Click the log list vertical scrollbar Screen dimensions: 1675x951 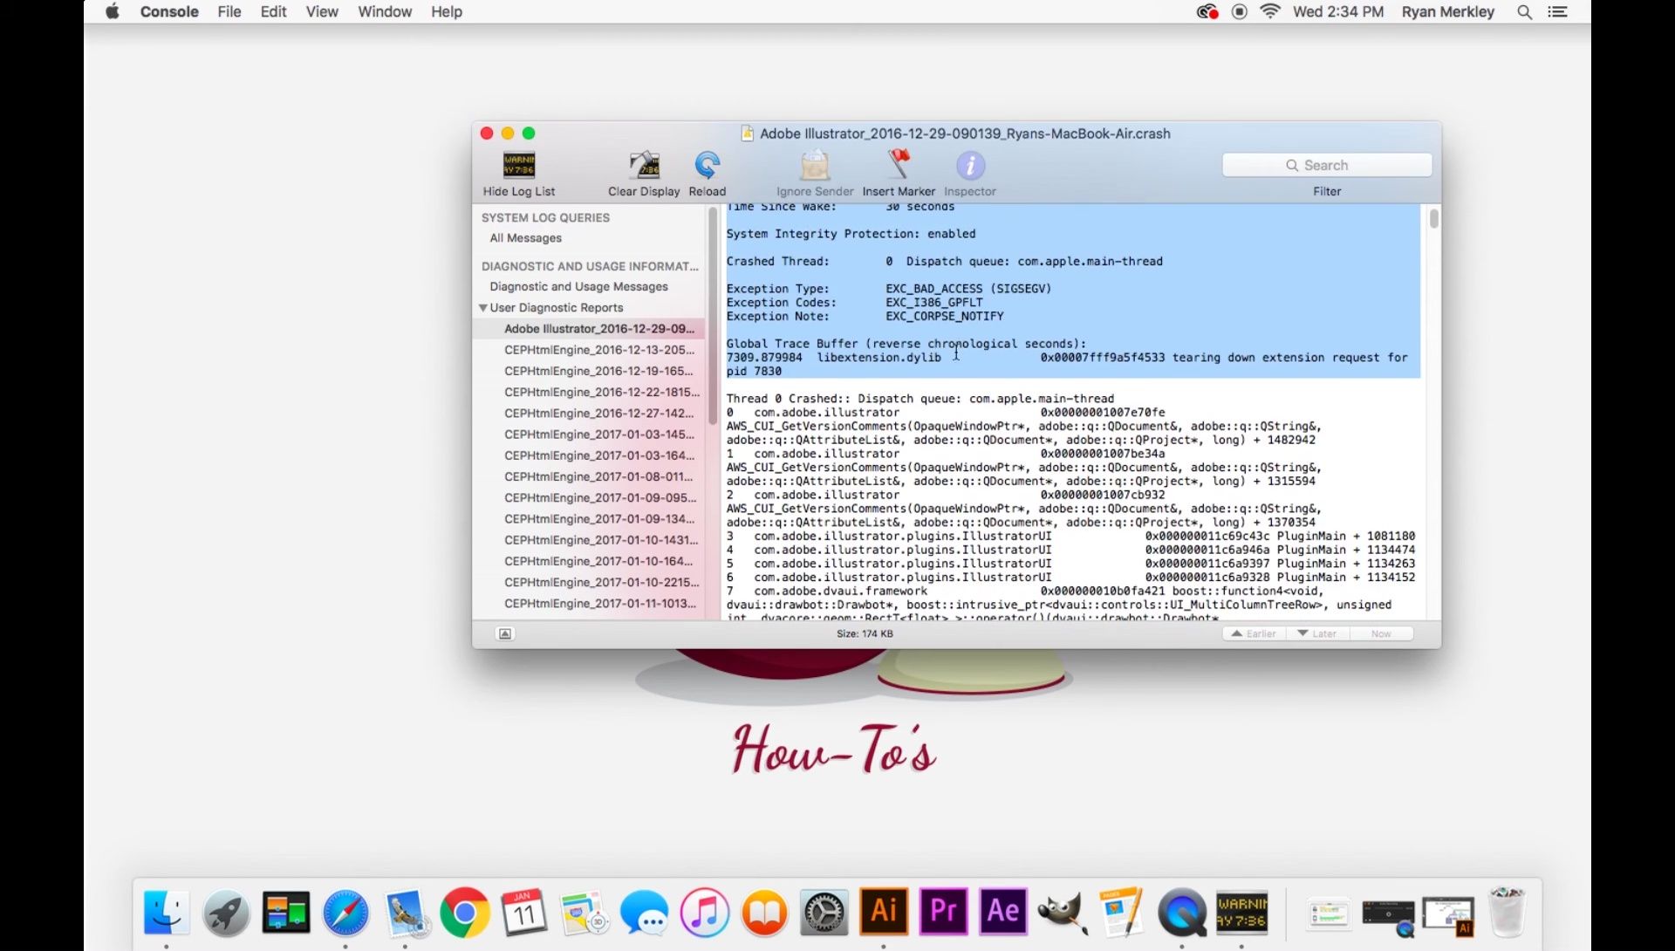point(712,316)
